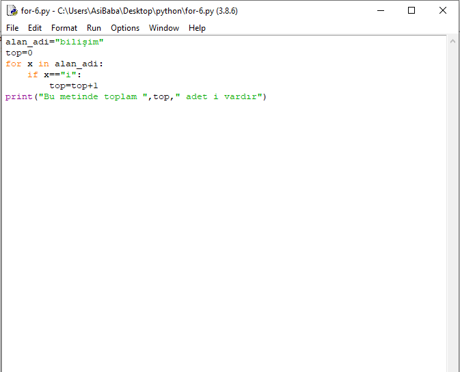Open the Help menu

coord(197,28)
